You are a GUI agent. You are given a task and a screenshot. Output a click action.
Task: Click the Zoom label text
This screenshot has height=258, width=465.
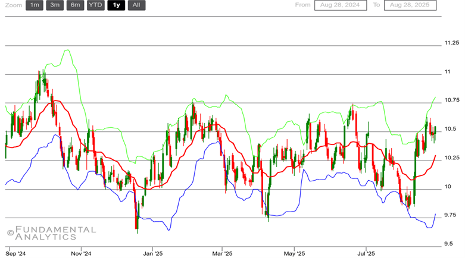tap(13, 5)
